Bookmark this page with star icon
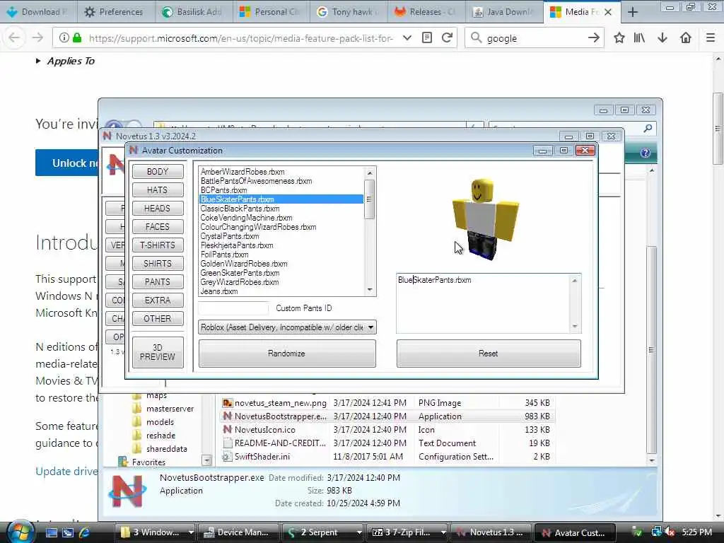724x543 pixels. coord(619,38)
